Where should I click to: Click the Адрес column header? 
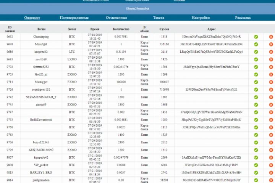pos(211,29)
